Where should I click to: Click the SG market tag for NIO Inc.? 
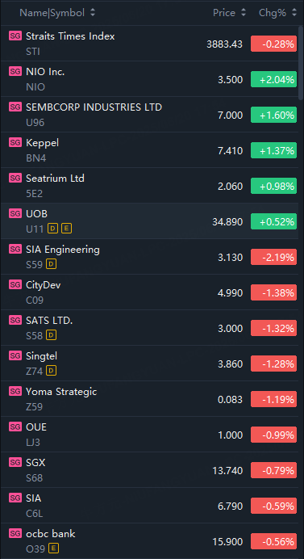click(15, 71)
